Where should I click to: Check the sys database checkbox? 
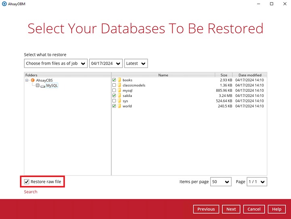coord(114,101)
